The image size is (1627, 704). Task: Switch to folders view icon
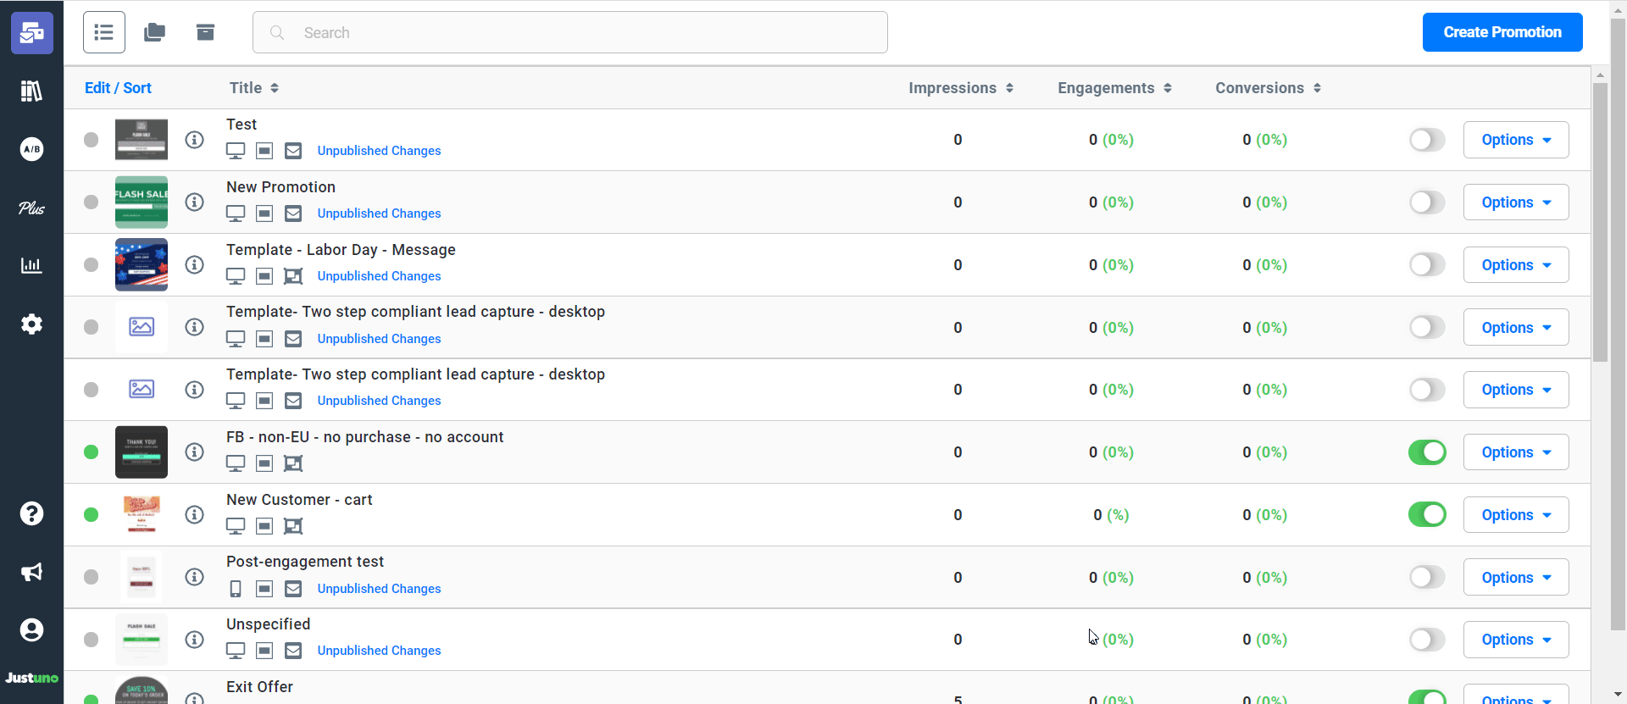[154, 32]
